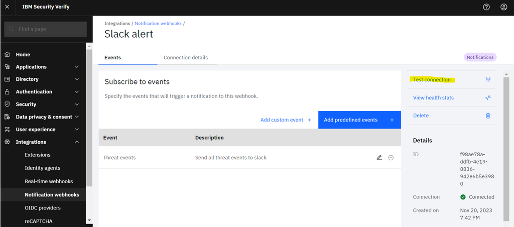The height and width of the screenshot is (227, 514).
Task: Click the Description column header
Action: pos(209,138)
